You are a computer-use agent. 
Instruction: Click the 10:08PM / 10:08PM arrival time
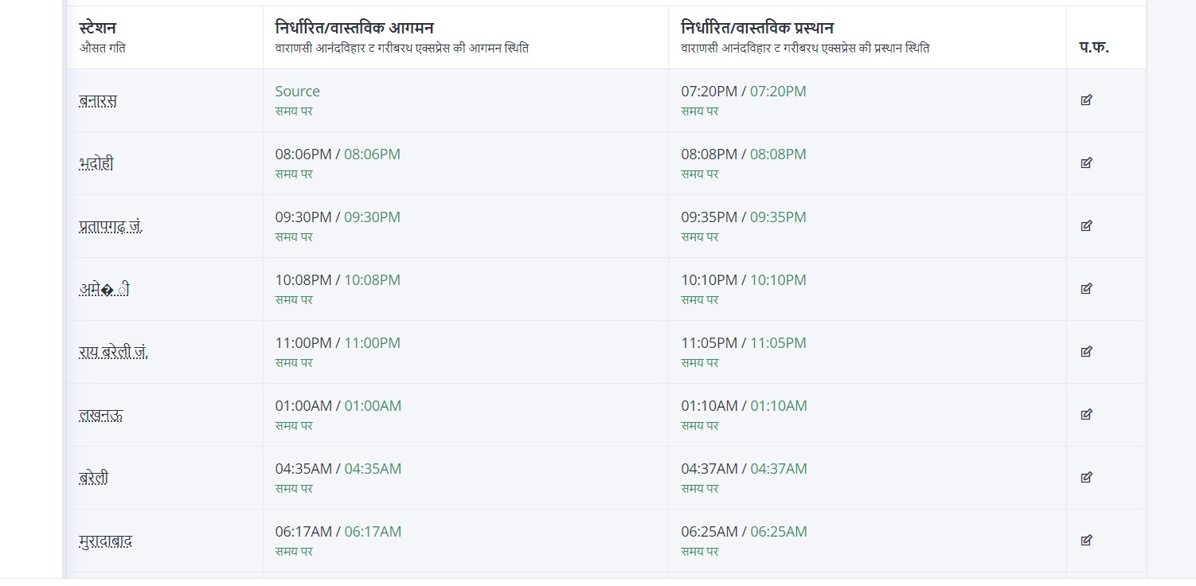click(338, 280)
